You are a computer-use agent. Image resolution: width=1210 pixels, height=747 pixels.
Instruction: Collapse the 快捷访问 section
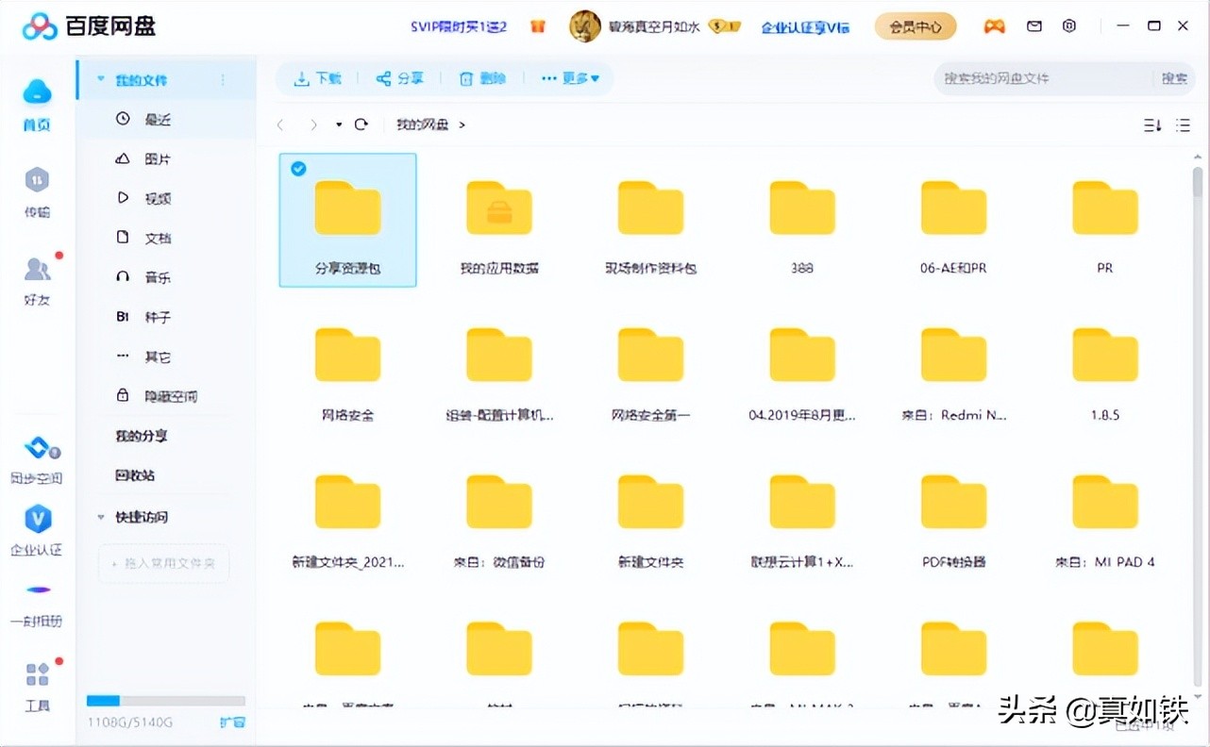[x=100, y=517]
